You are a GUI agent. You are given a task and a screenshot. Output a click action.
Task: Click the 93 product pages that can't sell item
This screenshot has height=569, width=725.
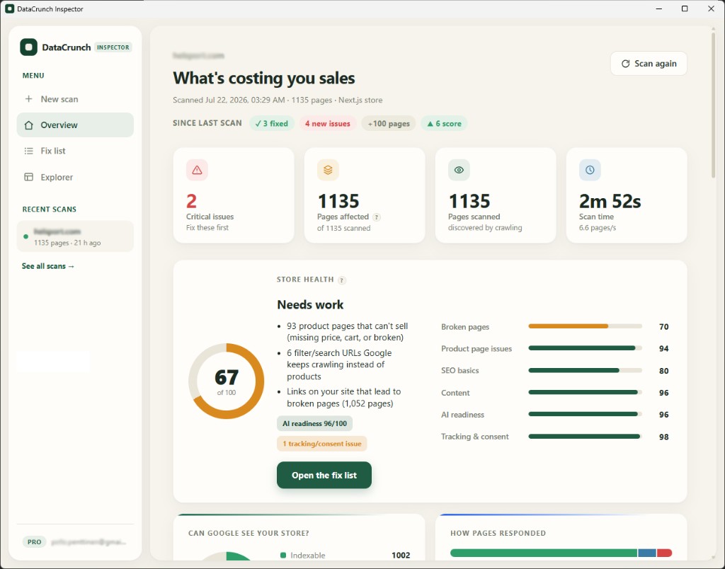(x=347, y=332)
